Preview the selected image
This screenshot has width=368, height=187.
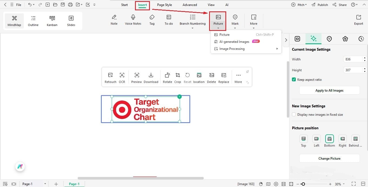[x=137, y=78]
